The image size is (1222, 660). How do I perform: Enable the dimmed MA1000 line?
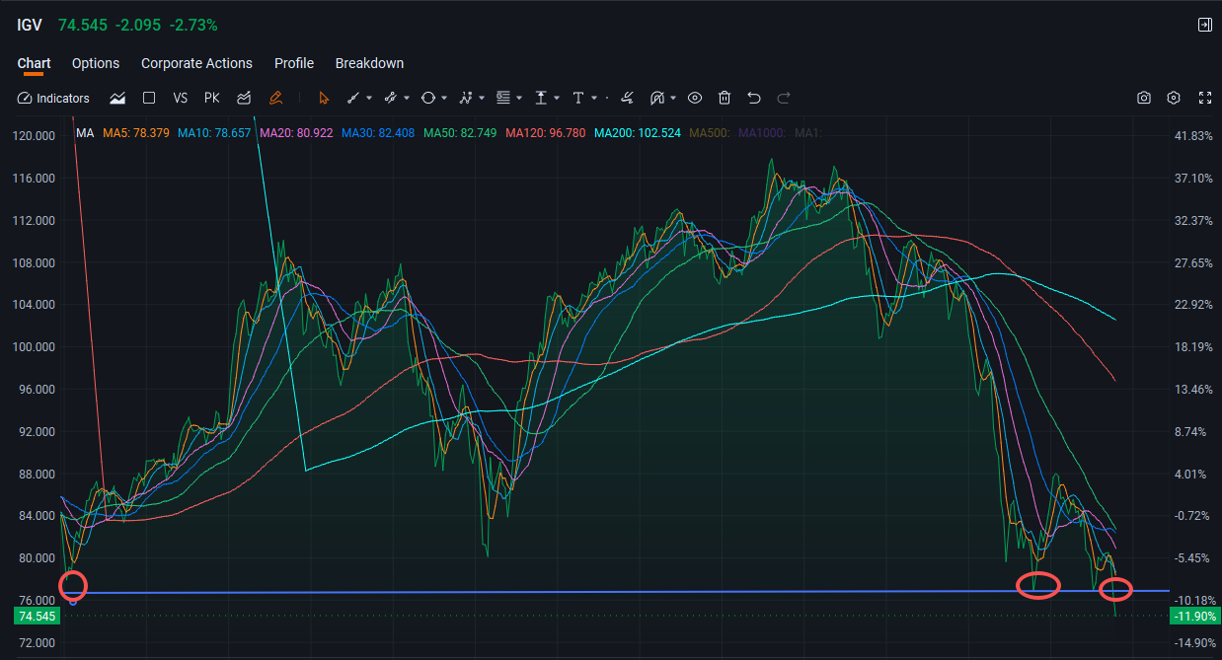coord(762,132)
